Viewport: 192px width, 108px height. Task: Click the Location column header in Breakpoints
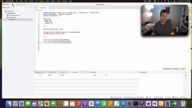pyautogui.click(x=62, y=75)
